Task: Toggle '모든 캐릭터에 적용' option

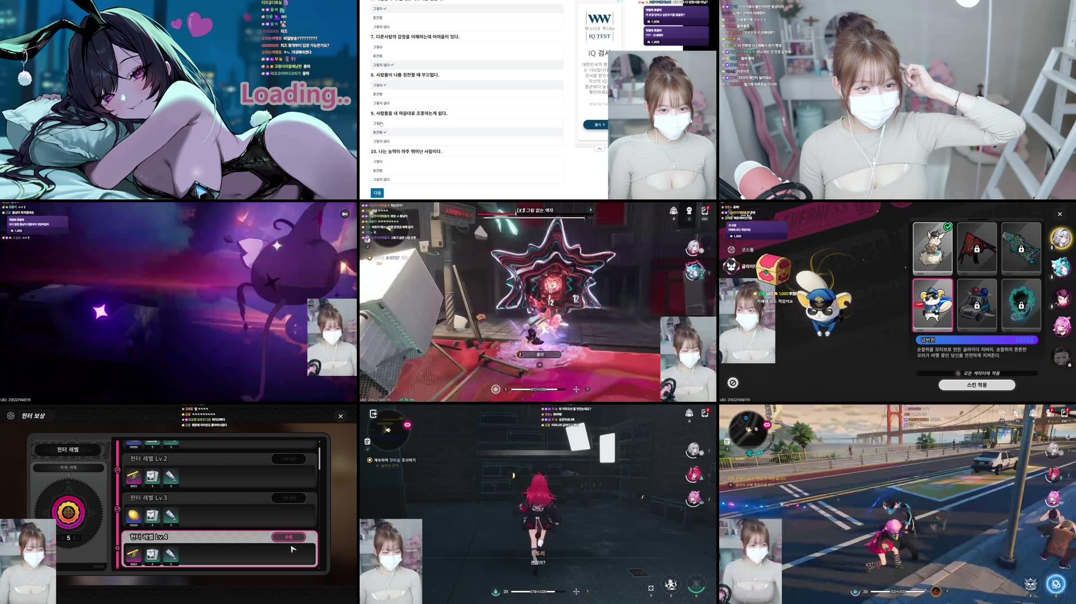Action: coord(977,373)
